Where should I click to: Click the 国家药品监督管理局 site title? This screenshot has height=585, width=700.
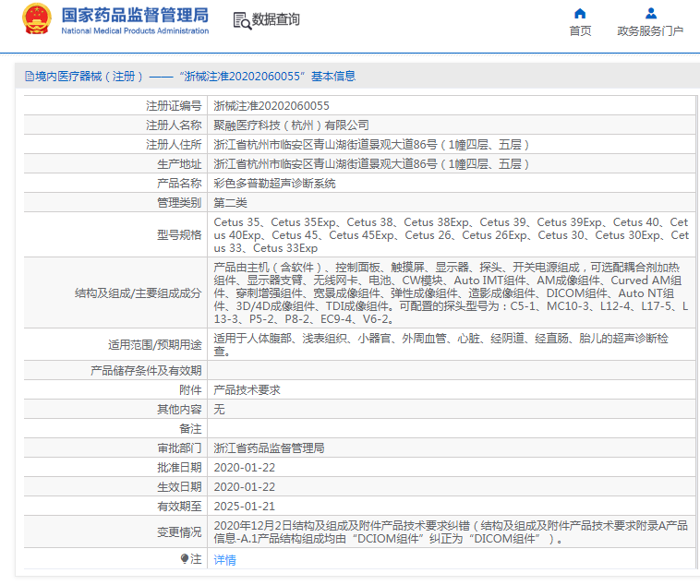(x=135, y=15)
